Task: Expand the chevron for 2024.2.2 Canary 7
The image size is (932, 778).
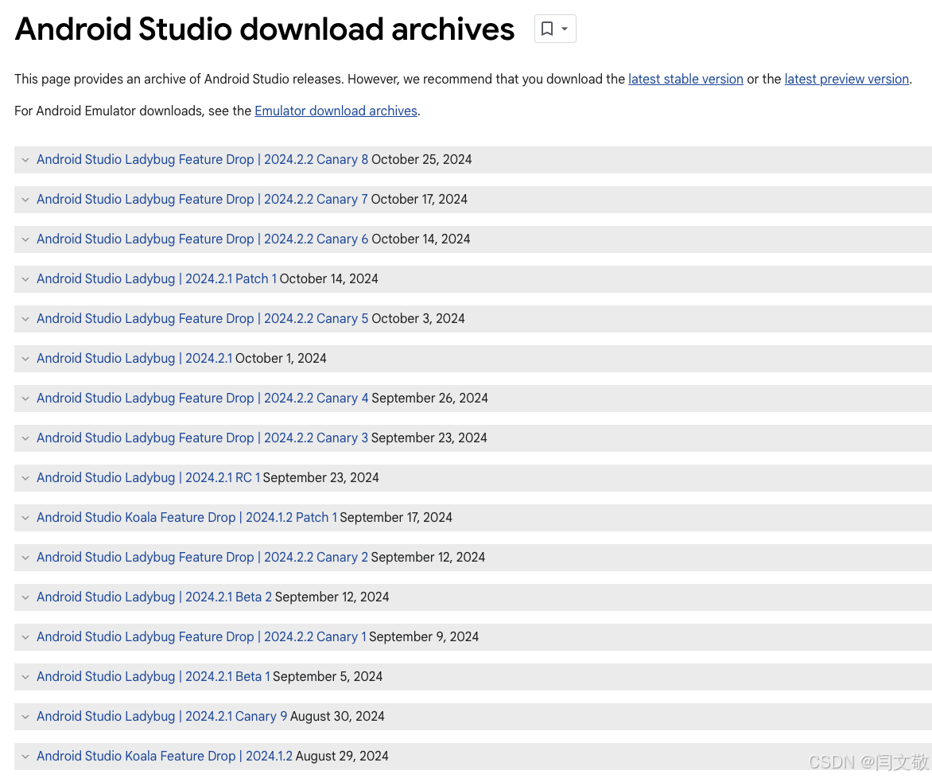Action: (x=25, y=200)
